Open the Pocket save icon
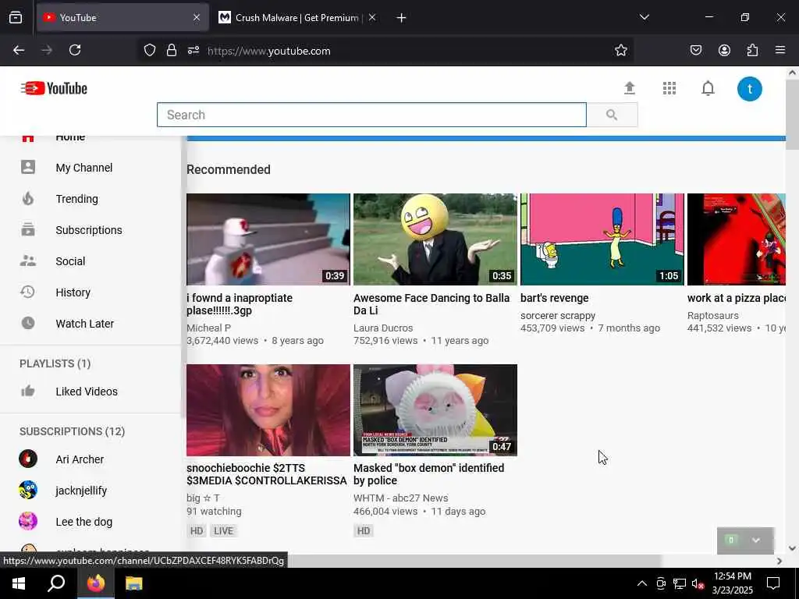The height and width of the screenshot is (599, 799). (696, 50)
